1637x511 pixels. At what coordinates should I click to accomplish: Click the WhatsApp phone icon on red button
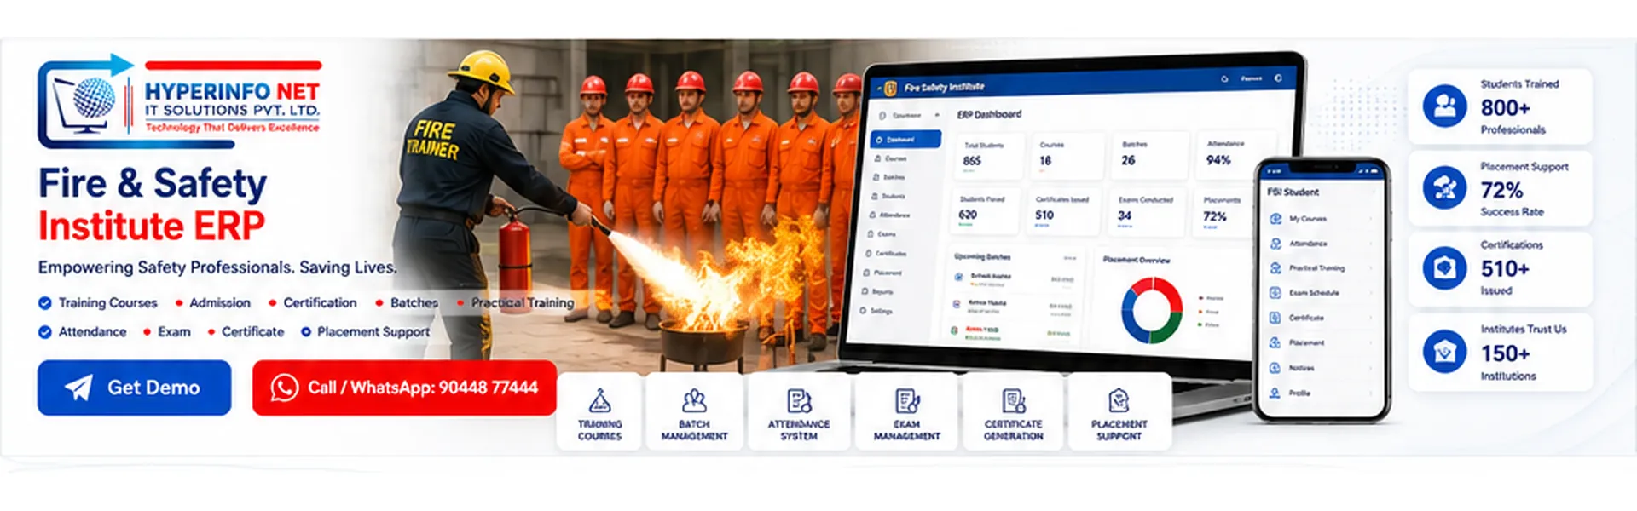pos(284,388)
